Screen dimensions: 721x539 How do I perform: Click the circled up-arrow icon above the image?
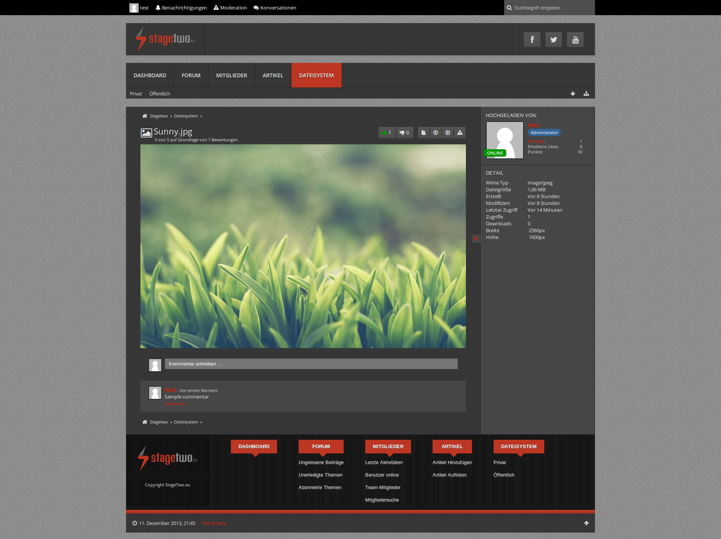click(x=436, y=133)
